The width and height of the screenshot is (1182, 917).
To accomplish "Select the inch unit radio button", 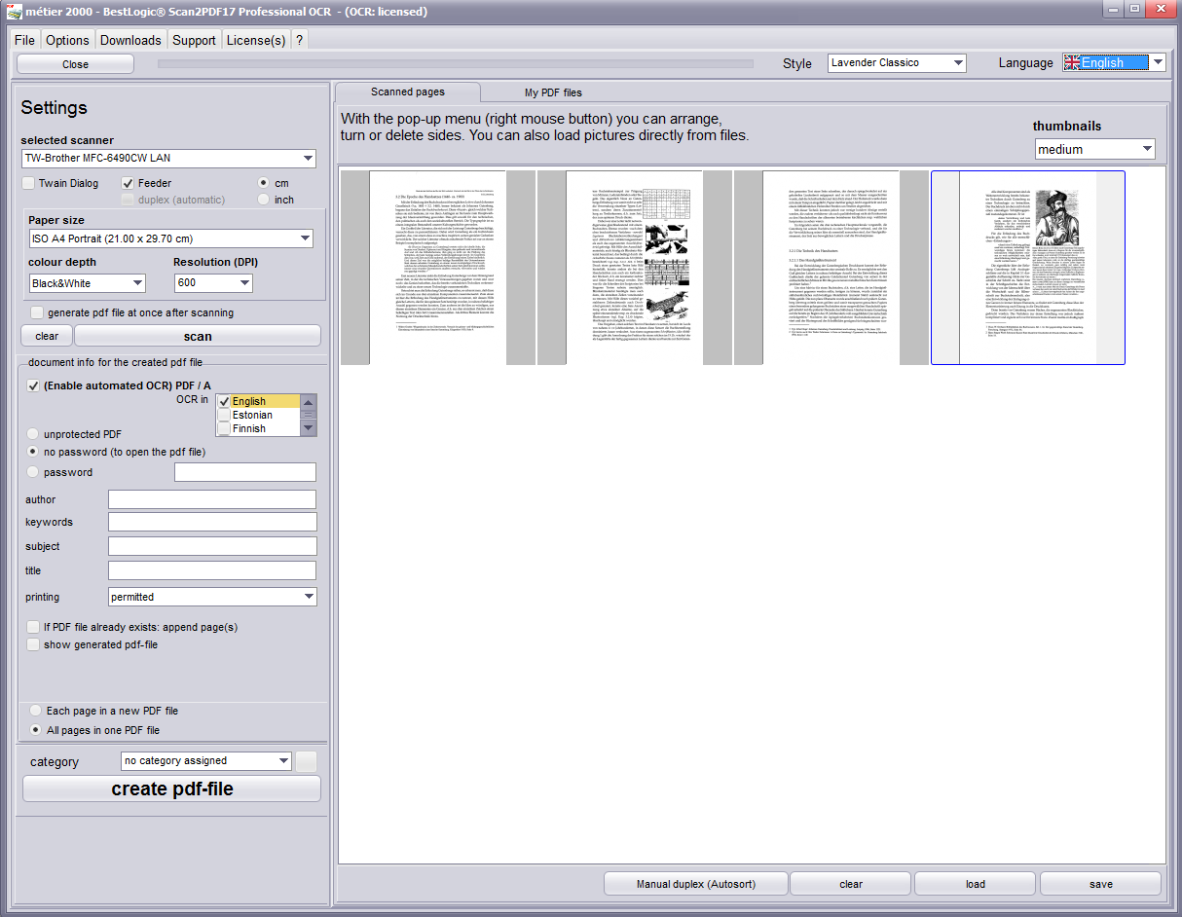I will pos(263,200).
